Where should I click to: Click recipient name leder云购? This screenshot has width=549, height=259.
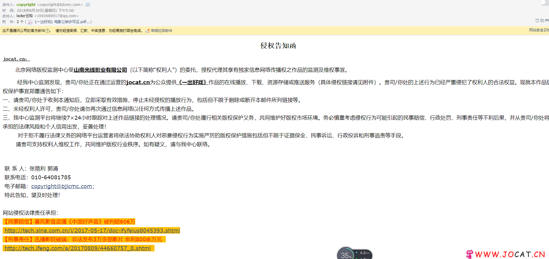pos(25,16)
